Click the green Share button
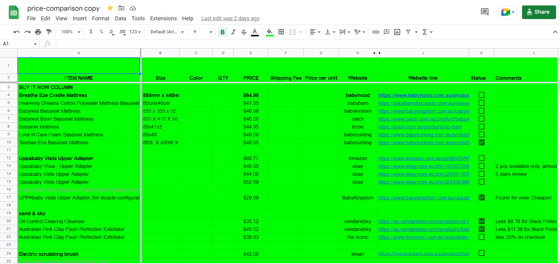Image resolution: width=560 pixels, height=264 pixels. pos(539,12)
